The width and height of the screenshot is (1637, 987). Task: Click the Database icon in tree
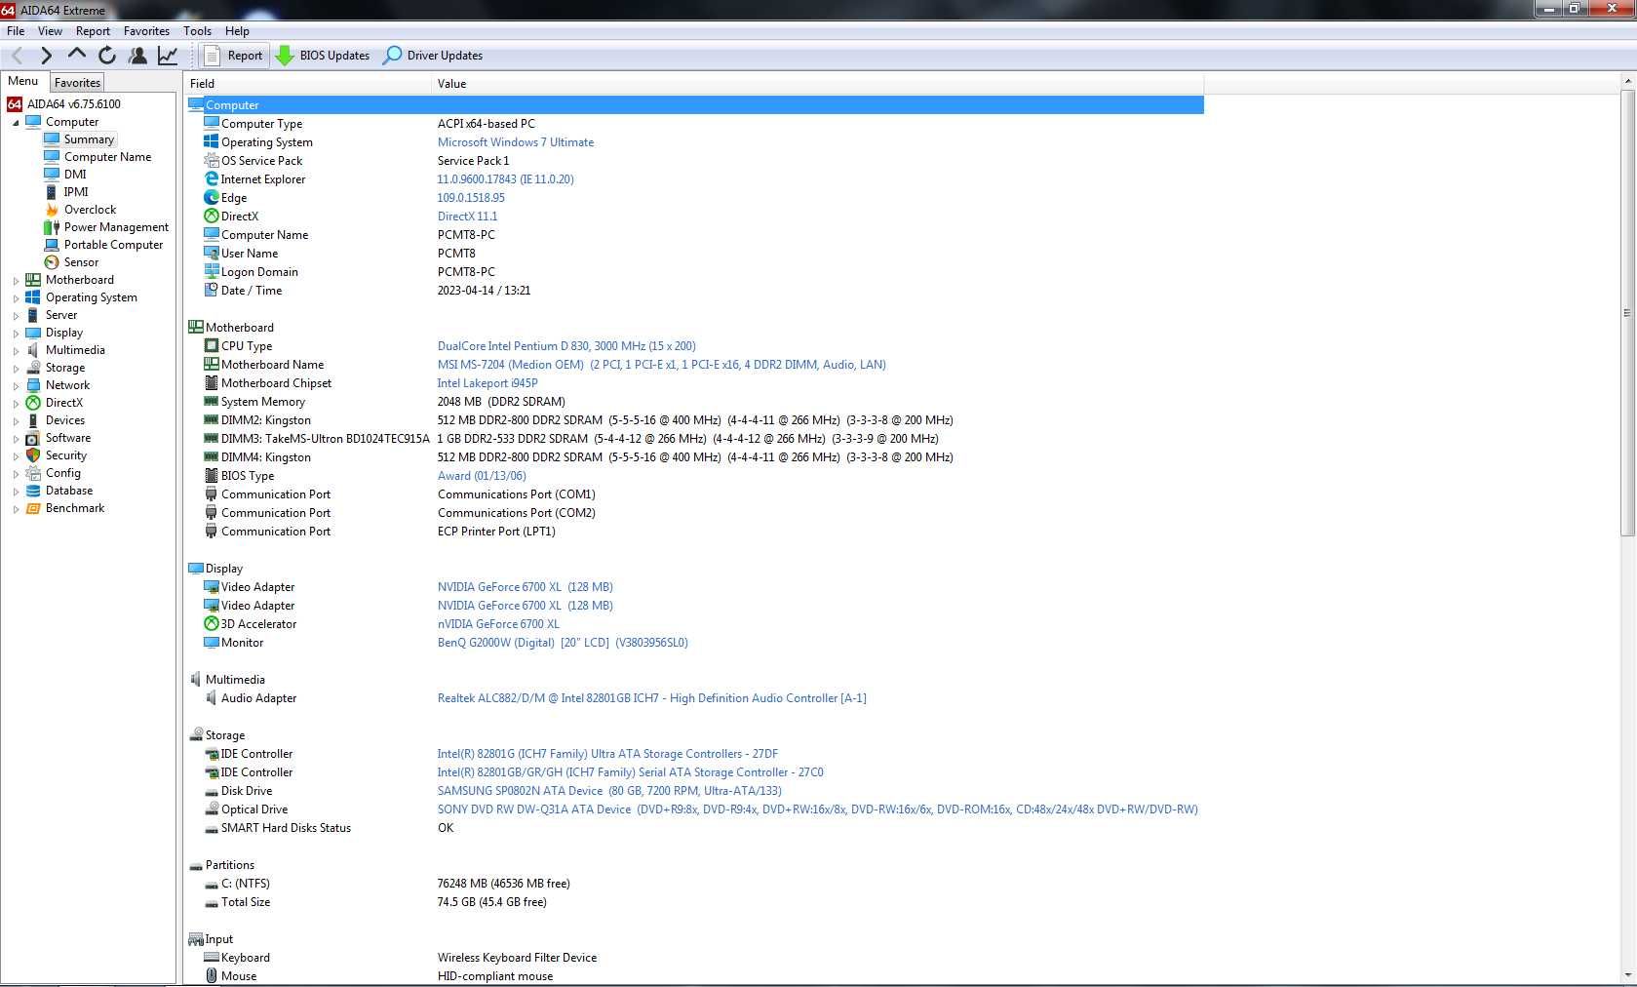33,491
